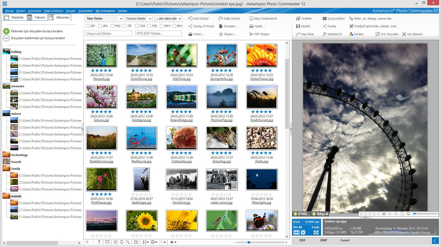Click the Kaydet save icon

298,26
